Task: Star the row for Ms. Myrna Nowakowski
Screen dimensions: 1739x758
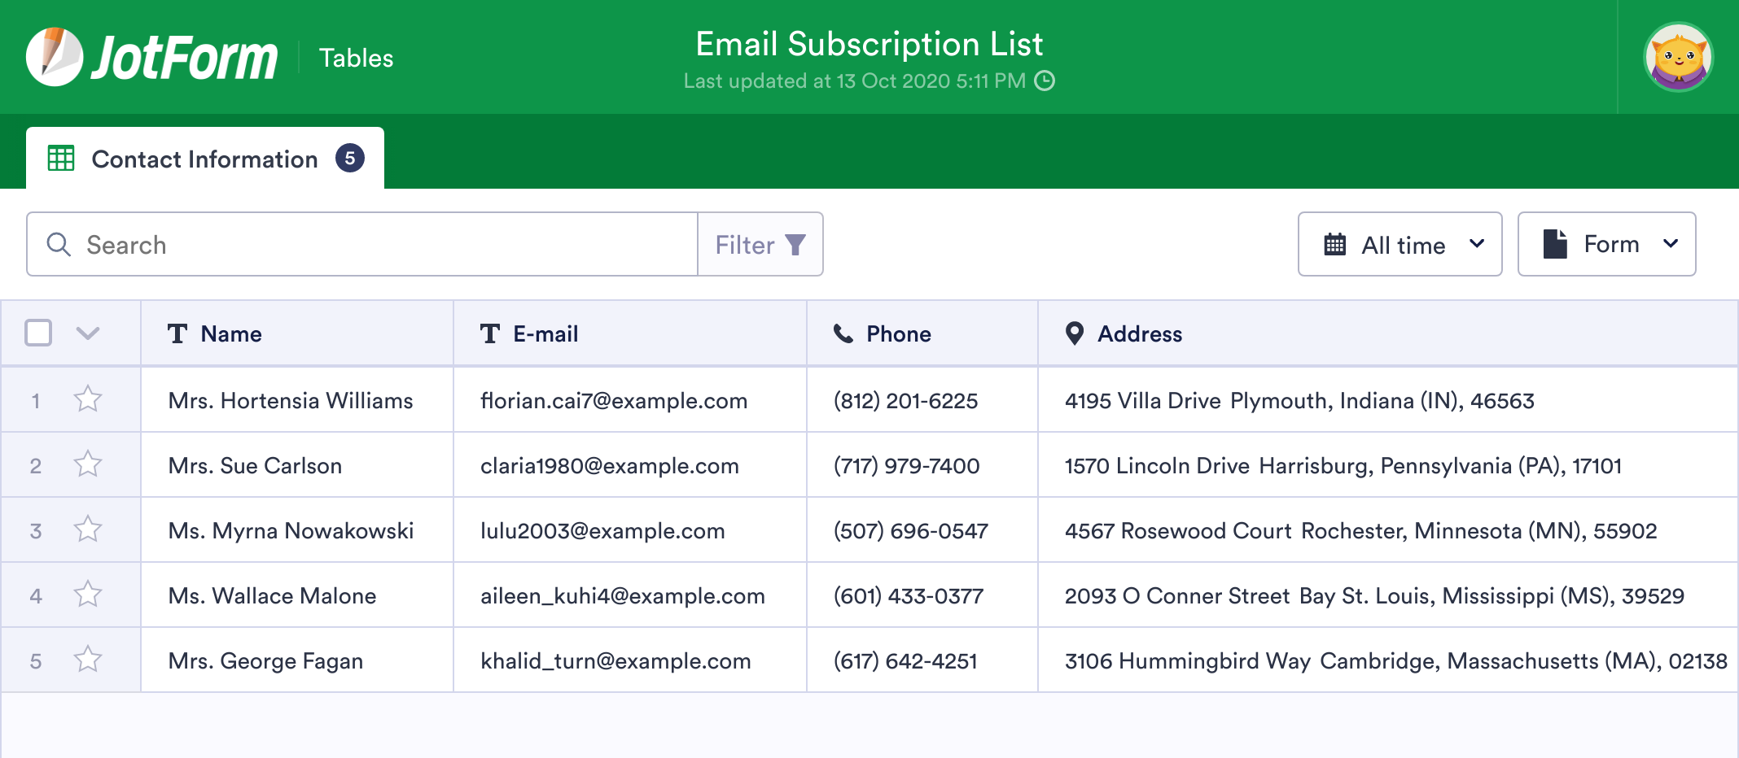Action: [x=87, y=529]
